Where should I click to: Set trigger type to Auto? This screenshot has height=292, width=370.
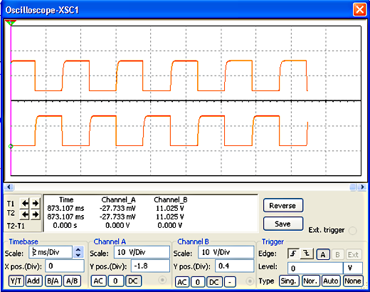[x=331, y=281]
